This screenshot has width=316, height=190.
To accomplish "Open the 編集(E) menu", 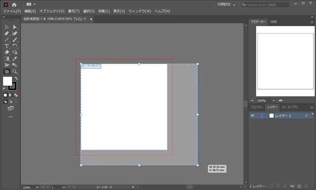I will 30,11.
